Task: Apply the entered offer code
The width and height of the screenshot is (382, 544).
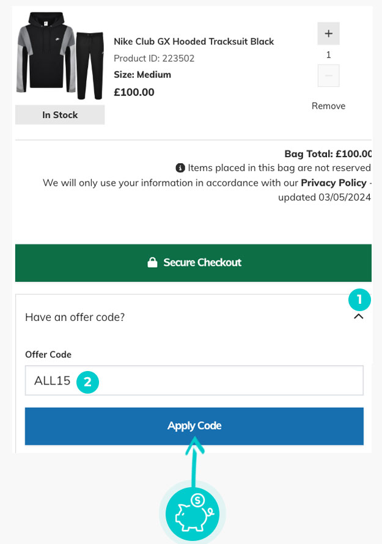Action: [x=194, y=426]
